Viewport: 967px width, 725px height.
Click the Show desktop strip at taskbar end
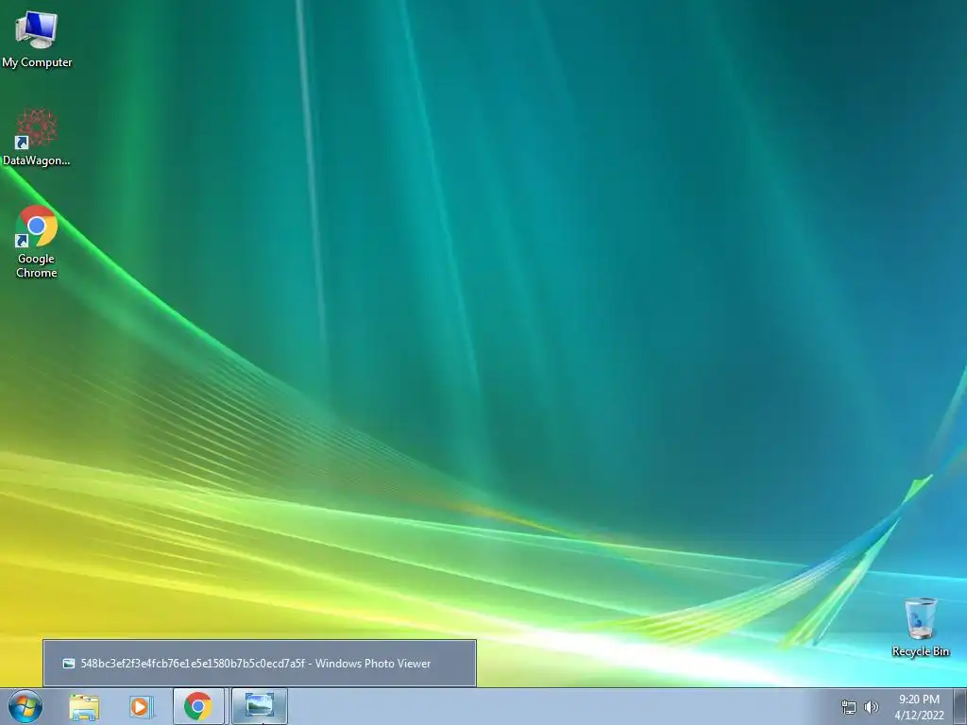coord(960,706)
